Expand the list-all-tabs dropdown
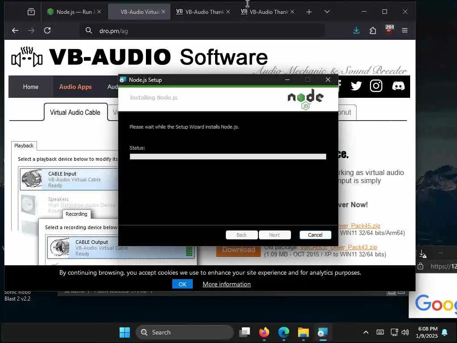457x343 pixels. (x=327, y=12)
